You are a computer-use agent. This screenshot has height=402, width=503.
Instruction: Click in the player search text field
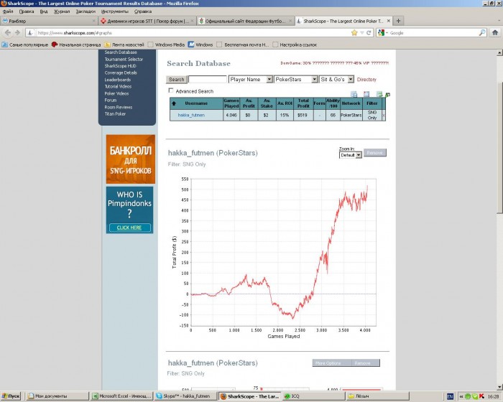pos(208,79)
